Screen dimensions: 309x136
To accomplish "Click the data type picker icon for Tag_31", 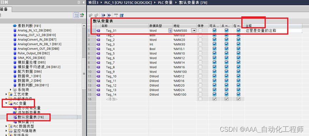I will point(170,30).
